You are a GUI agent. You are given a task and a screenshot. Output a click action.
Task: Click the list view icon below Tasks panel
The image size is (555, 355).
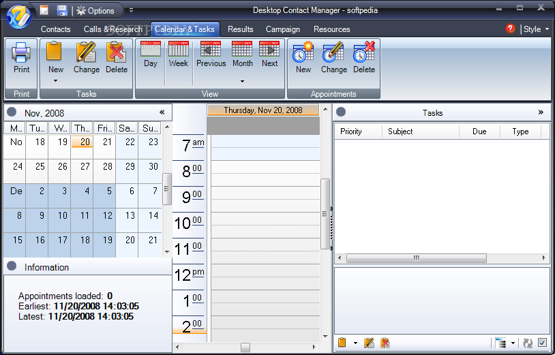(500, 343)
